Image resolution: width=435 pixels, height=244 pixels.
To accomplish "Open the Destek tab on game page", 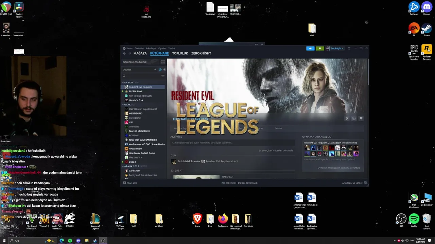I will [x=278, y=128].
